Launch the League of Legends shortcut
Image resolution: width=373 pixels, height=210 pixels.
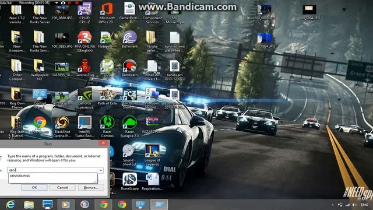[x=152, y=155]
